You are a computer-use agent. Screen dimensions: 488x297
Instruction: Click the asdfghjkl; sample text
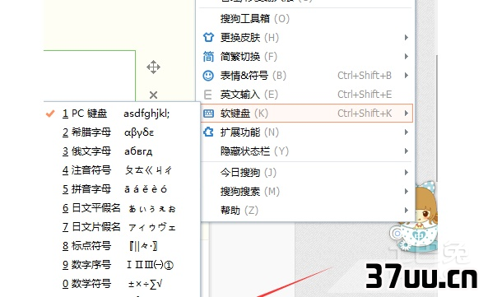point(146,114)
